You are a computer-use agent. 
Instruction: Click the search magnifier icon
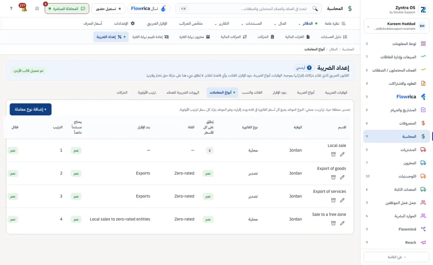pos(315,9)
